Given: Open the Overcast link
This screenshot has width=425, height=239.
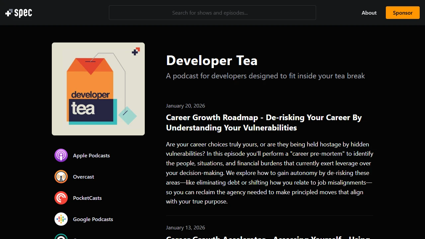Looking at the screenshot, I should pos(83,177).
